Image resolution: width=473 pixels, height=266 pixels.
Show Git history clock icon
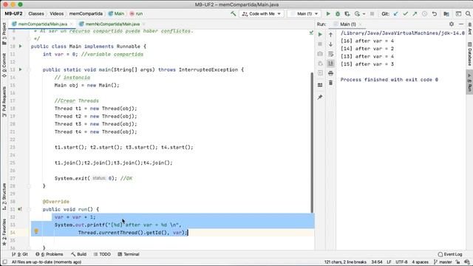coord(425,13)
